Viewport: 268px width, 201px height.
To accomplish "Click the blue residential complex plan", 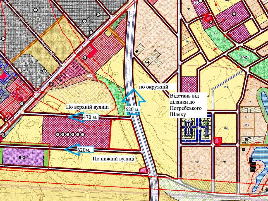I will (197, 128).
